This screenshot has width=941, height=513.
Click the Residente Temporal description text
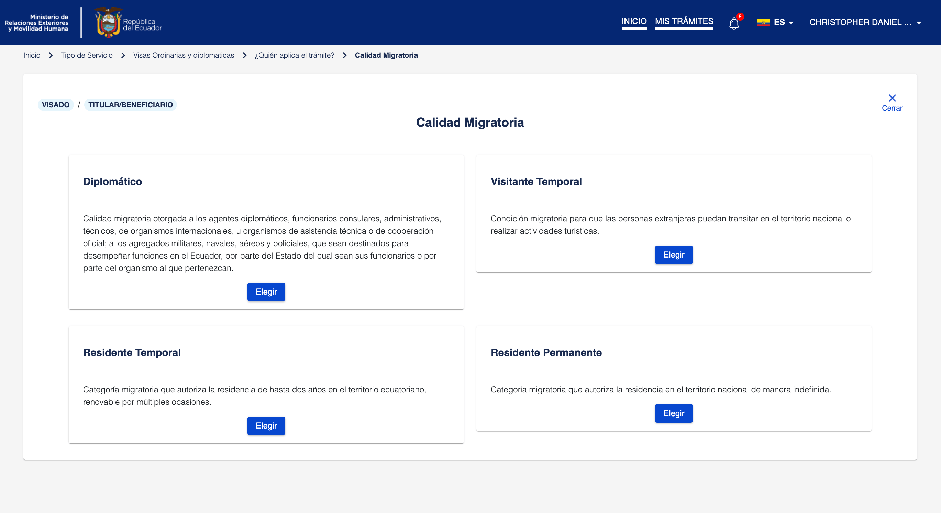[254, 396]
